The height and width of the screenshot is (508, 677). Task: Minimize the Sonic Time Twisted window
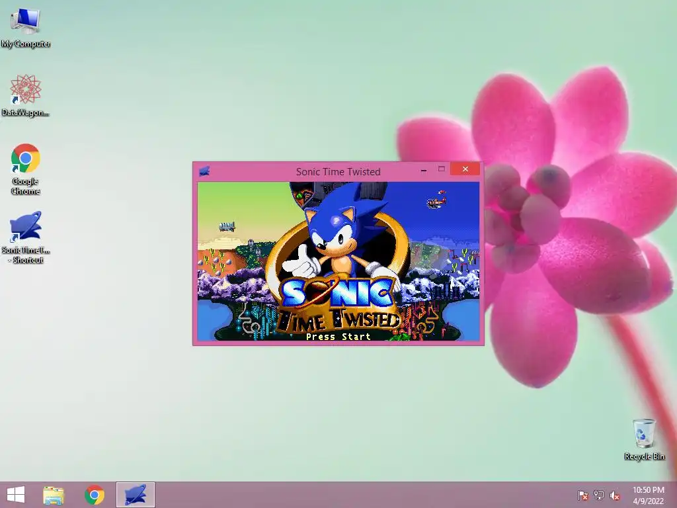(424, 170)
